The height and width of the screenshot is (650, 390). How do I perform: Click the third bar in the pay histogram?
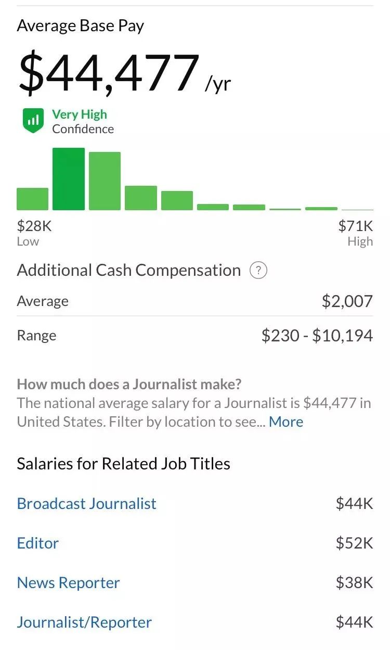tap(105, 181)
